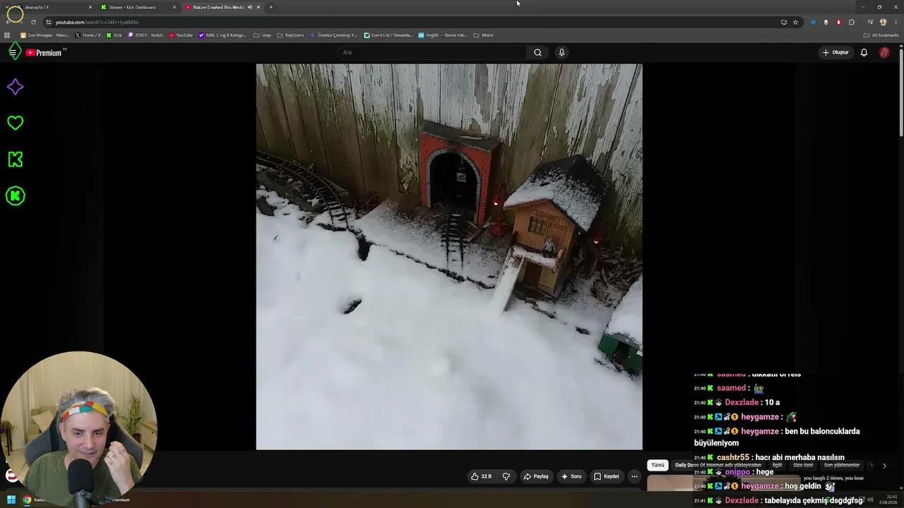Screen dimensions: 904x508
Task: Open the Windows Start menu
Action: 11,500
